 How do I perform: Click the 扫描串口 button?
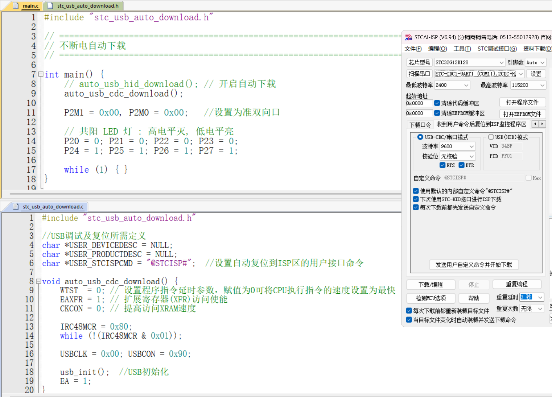419,74
